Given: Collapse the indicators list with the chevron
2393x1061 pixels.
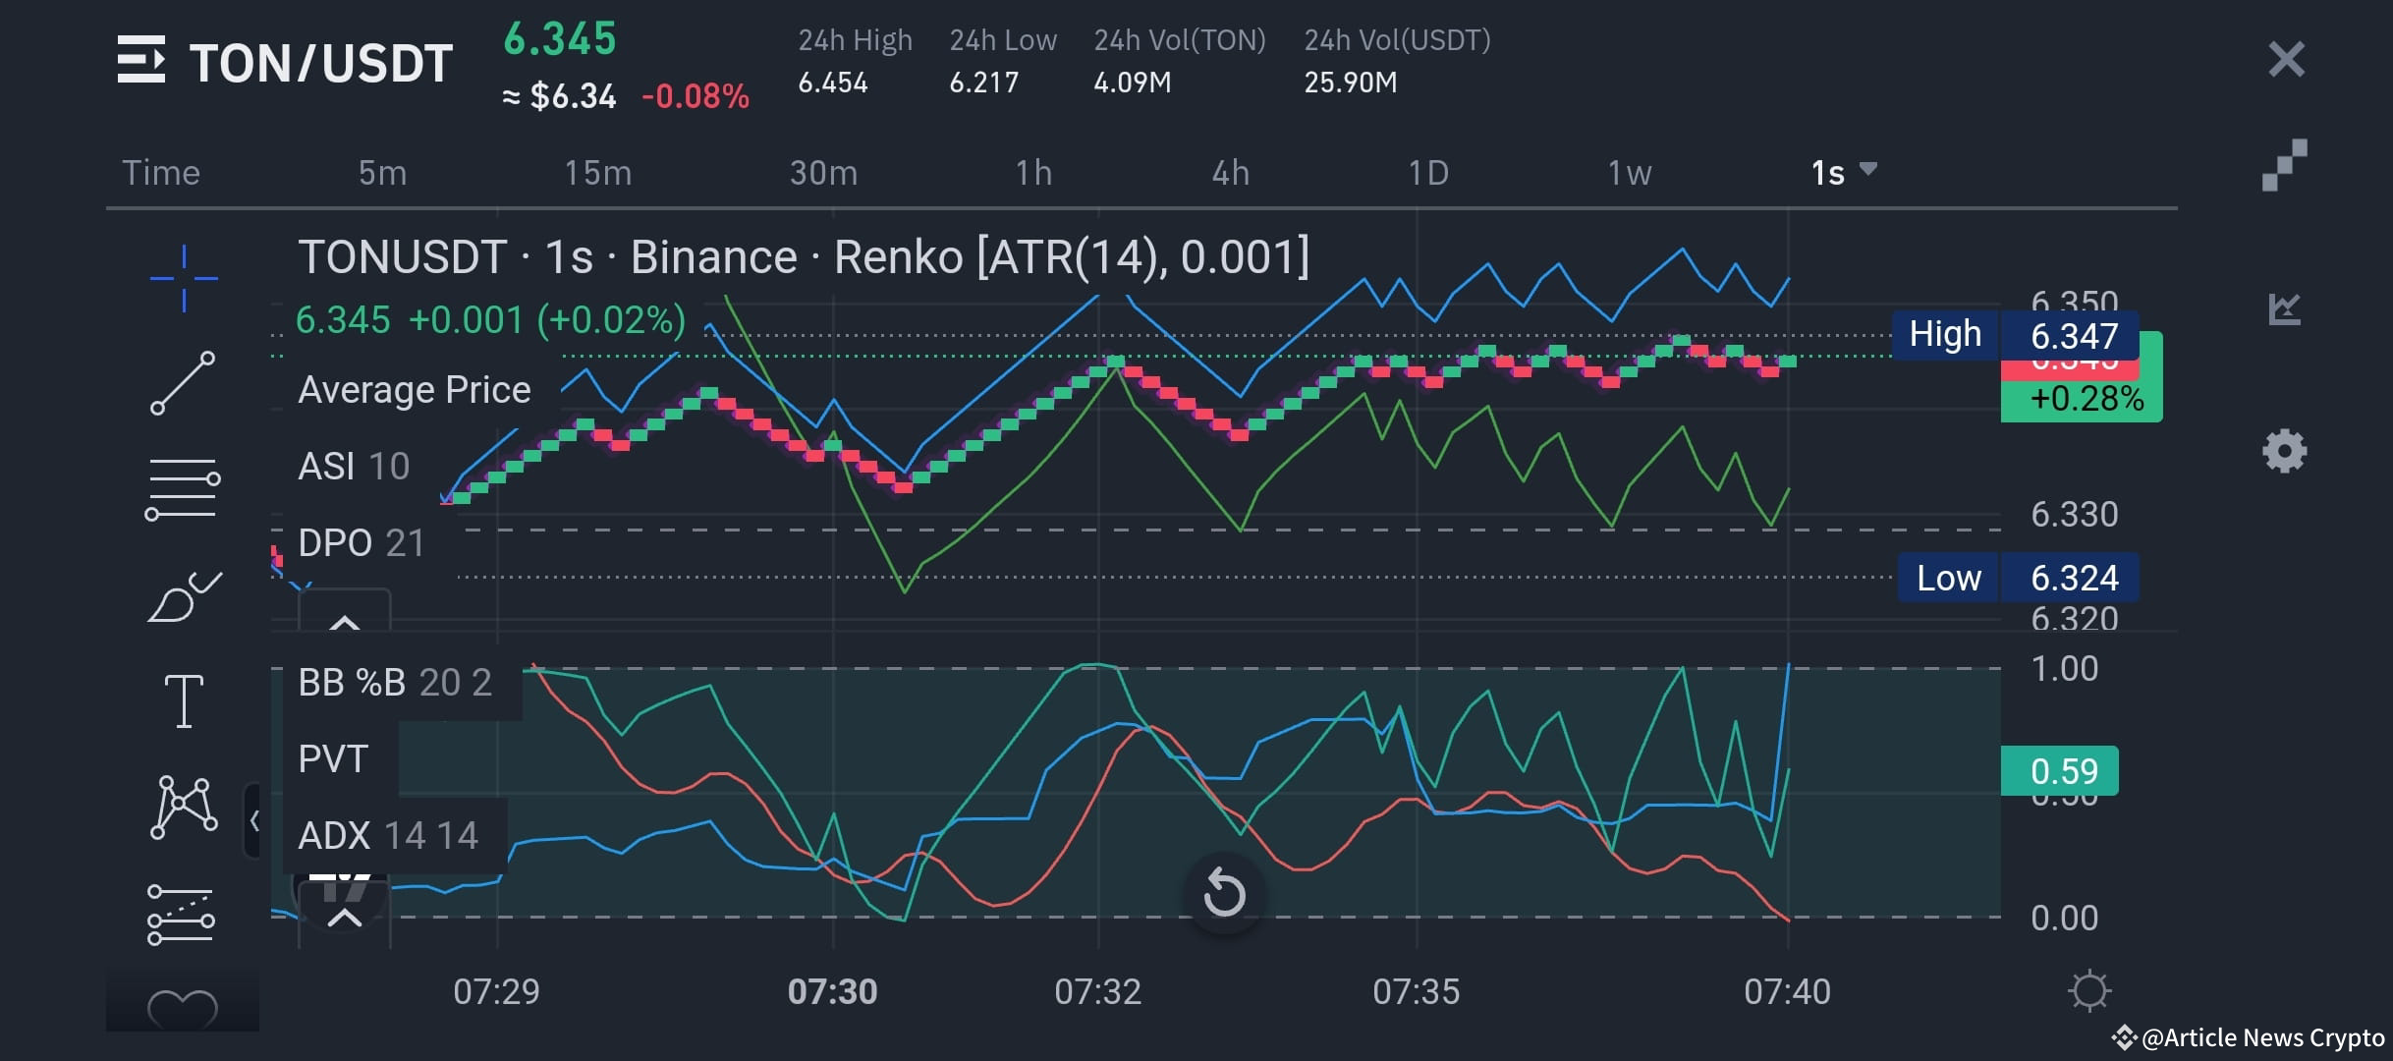Looking at the screenshot, I should point(344,624).
